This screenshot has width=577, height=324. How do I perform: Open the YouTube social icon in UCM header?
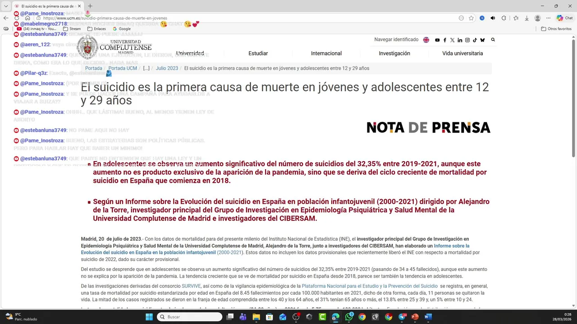[437, 40]
